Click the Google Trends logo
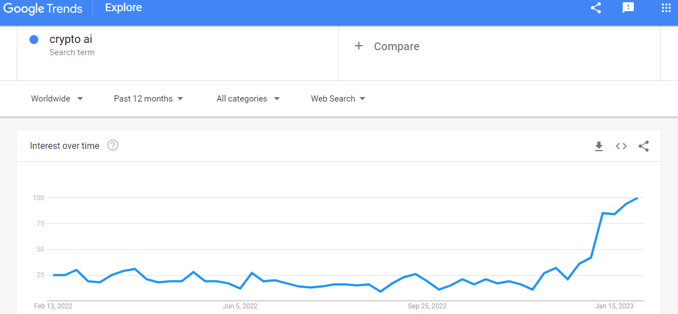The height and width of the screenshot is (314, 678). (43, 8)
